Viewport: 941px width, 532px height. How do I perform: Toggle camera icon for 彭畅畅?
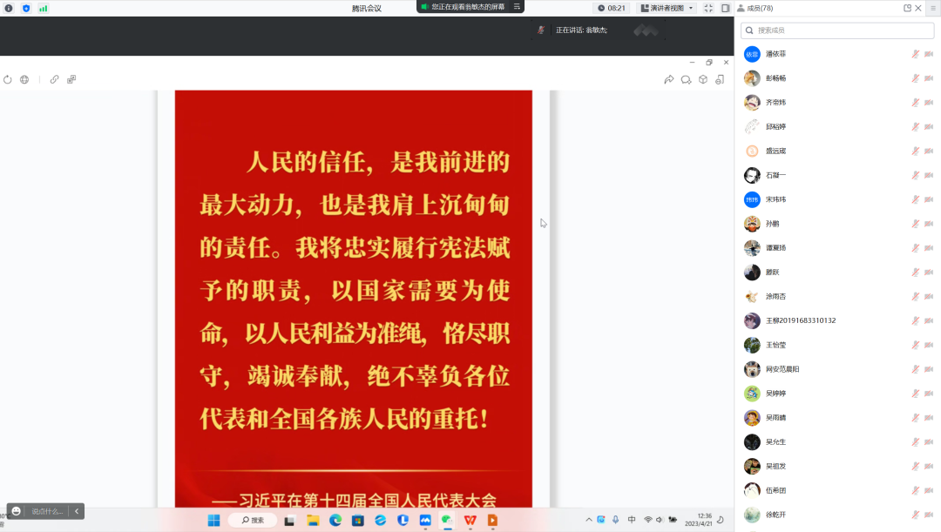(929, 78)
